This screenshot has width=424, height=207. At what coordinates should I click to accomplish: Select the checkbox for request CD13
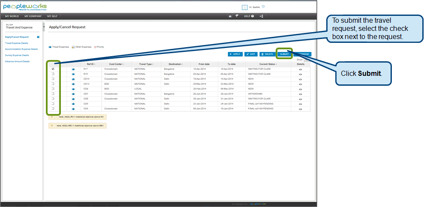point(53,84)
